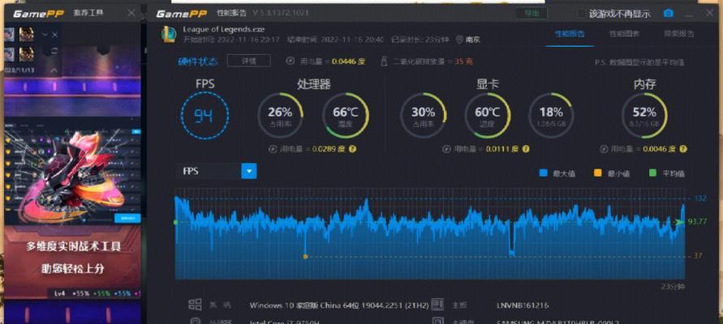
Task: Click the 导出 export button
Action: (x=531, y=13)
